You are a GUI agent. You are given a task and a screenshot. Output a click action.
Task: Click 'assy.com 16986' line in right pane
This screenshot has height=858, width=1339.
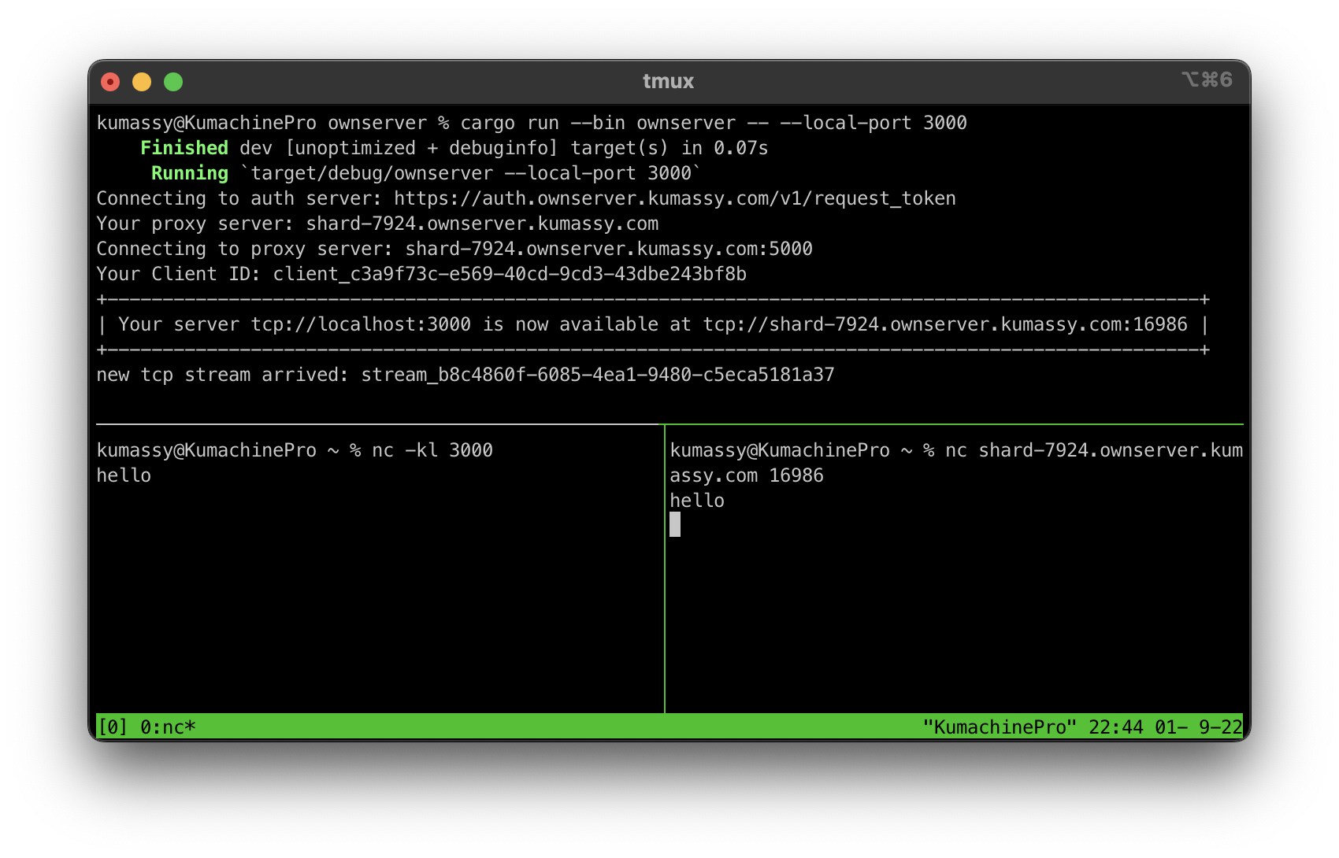[747, 475]
